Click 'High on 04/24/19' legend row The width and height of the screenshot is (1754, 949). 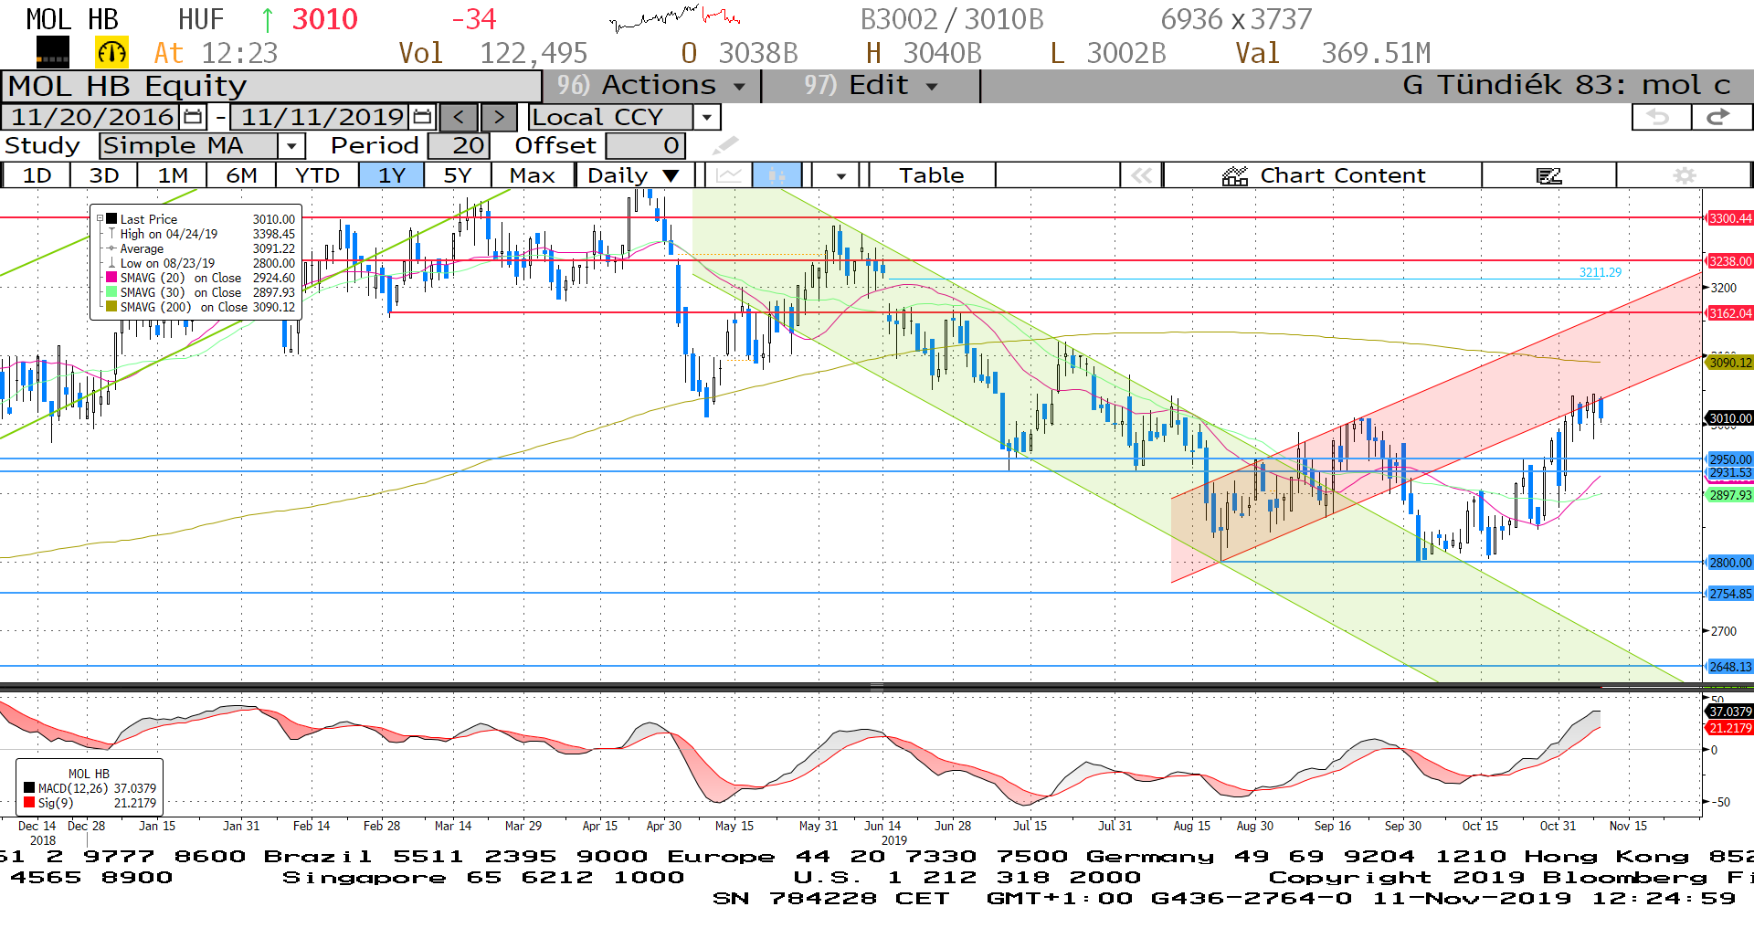201,234
